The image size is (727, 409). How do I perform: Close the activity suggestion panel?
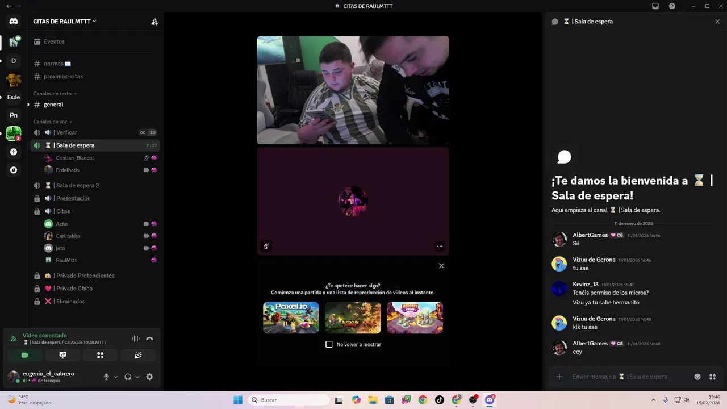coord(441,266)
